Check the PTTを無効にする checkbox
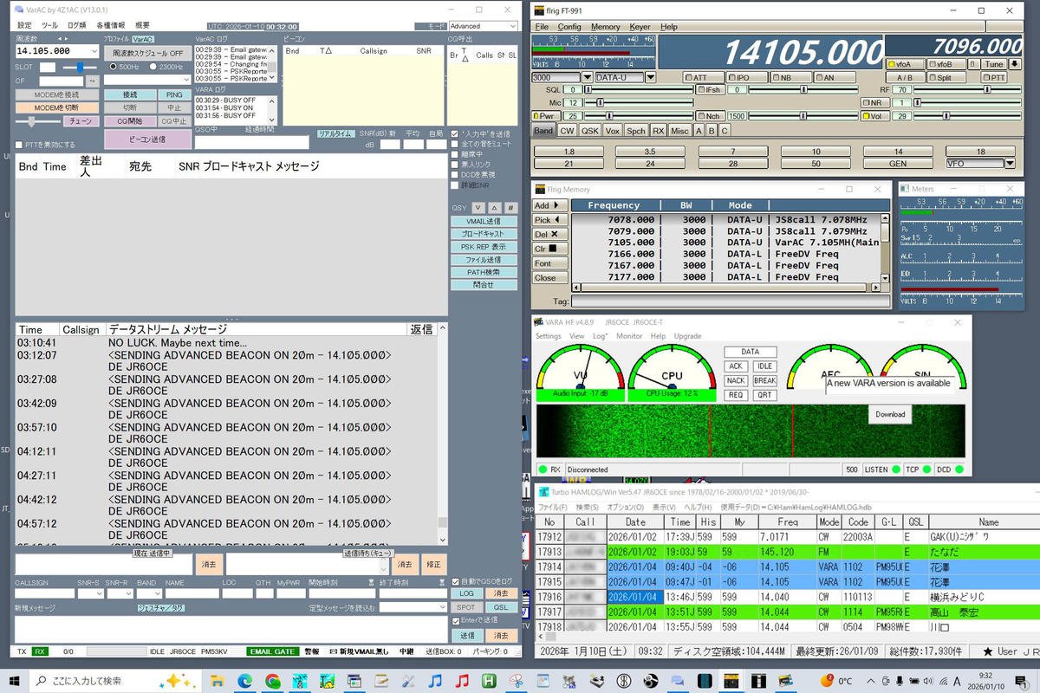Screen dimensions: 1040x693 [20, 145]
